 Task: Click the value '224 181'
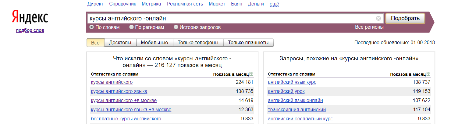244,82
